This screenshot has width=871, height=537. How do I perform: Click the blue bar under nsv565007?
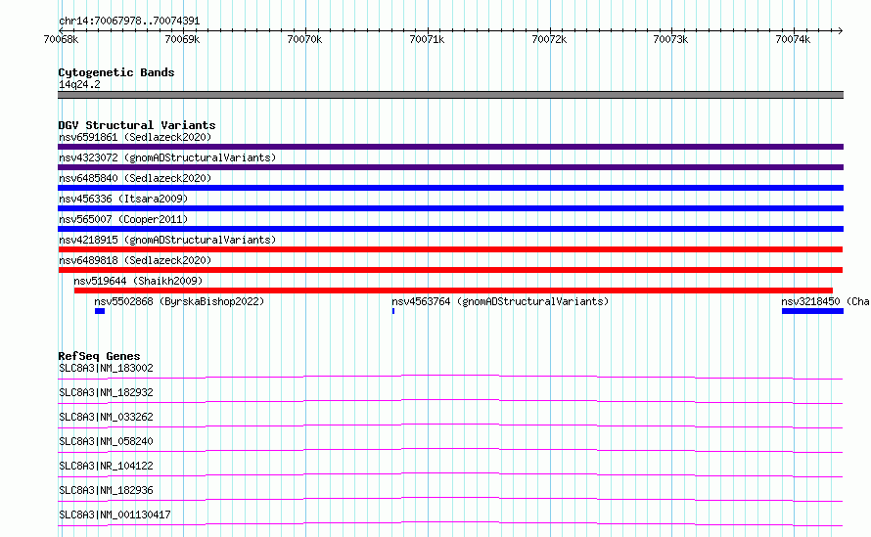450,229
